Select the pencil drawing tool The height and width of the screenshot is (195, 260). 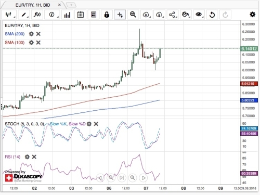click(x=23, y=15)
